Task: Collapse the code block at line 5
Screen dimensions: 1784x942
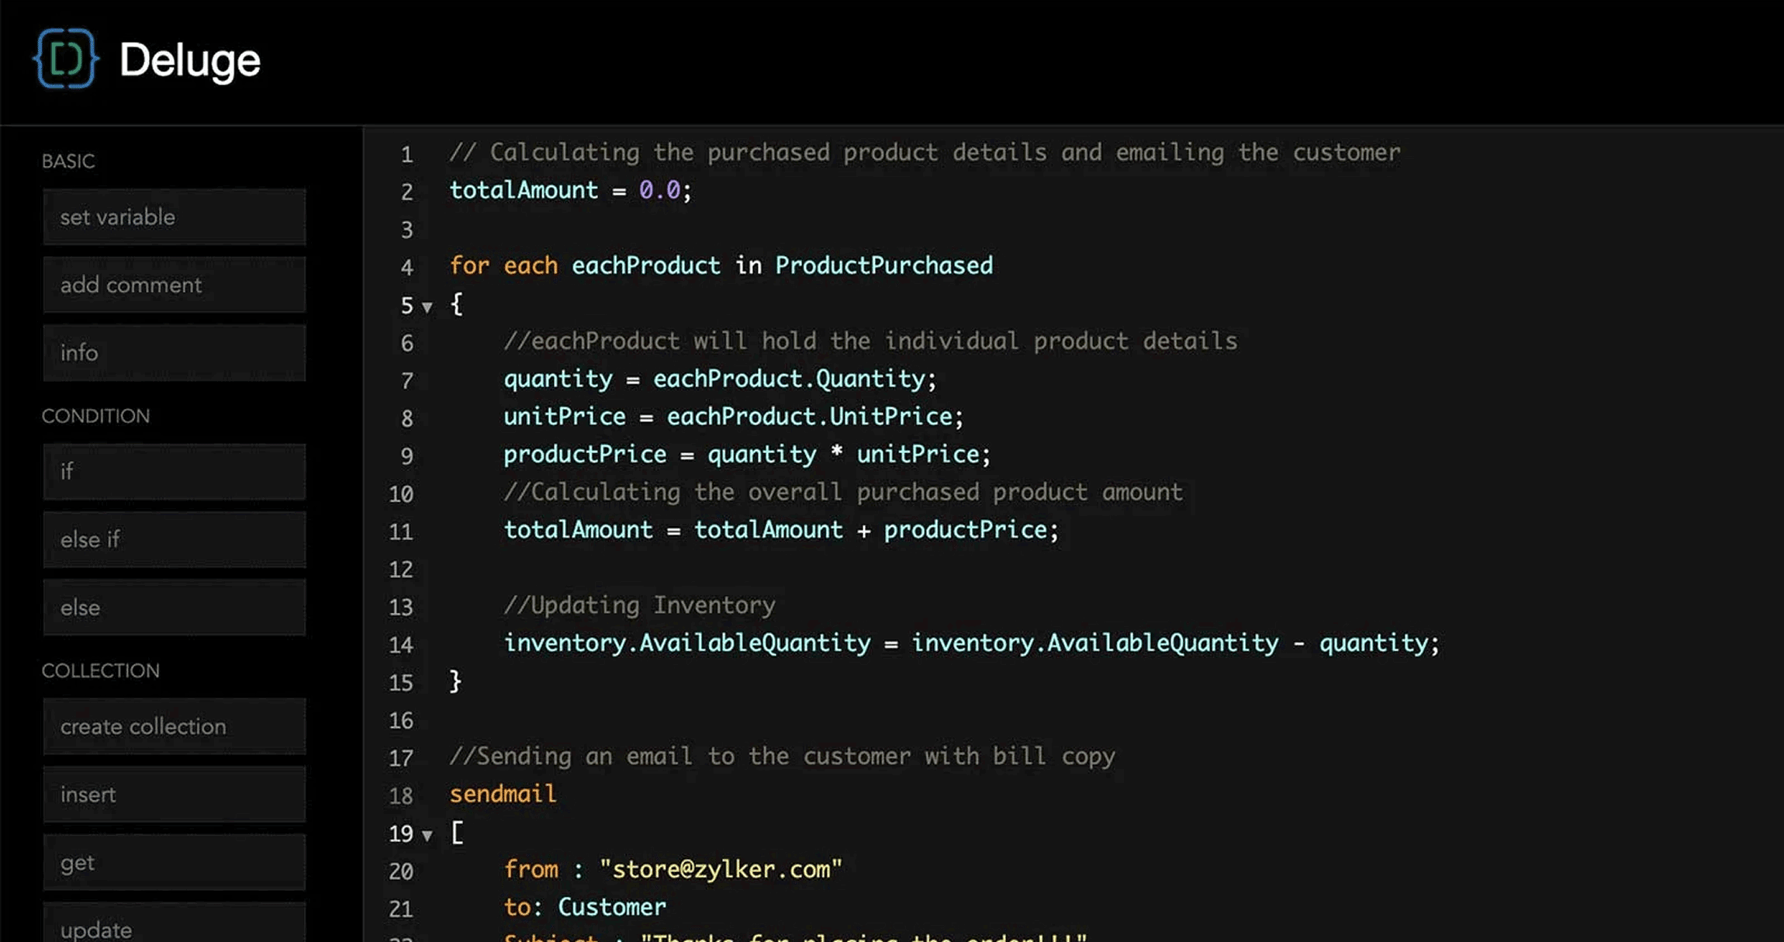Action: point(427,307)
